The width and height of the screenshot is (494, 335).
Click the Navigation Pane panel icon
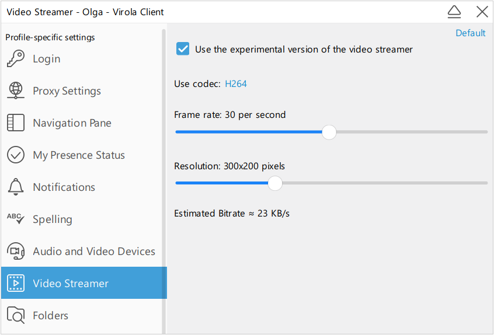tap(16, 123)
